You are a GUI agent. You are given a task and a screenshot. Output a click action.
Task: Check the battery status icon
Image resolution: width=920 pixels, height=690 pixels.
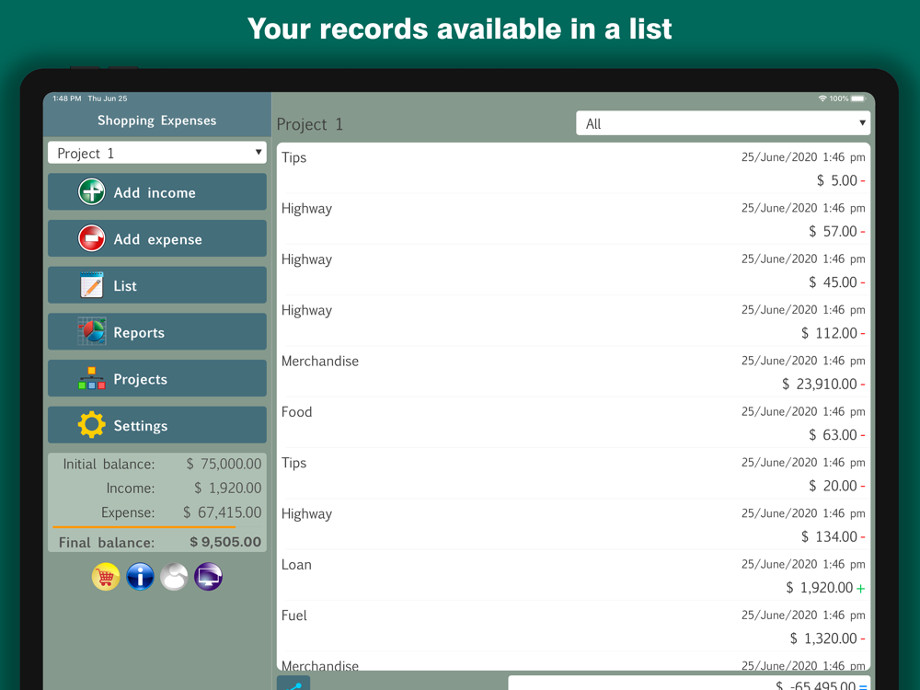[858, 98]
